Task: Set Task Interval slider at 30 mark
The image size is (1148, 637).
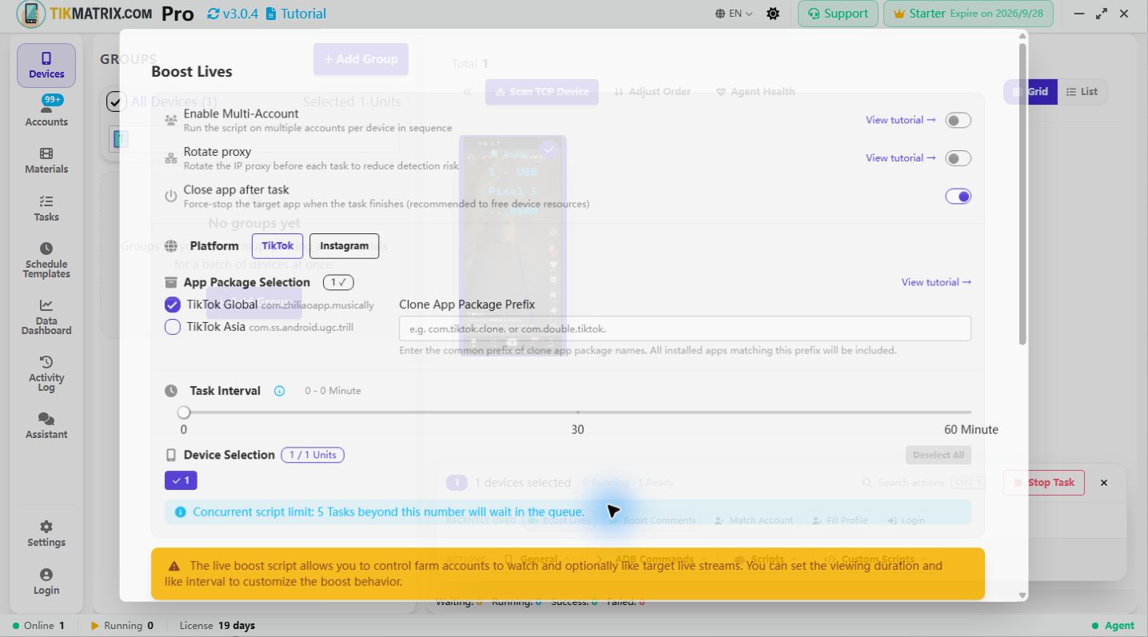Action: pos(577,412)
